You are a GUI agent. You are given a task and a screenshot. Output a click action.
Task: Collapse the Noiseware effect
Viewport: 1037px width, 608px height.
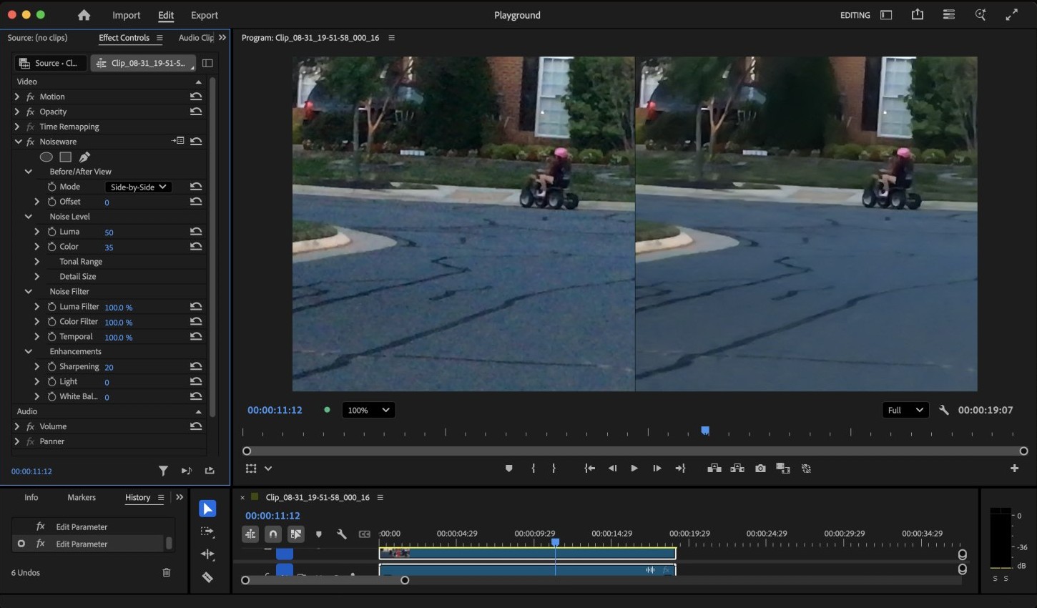point(17,142)
